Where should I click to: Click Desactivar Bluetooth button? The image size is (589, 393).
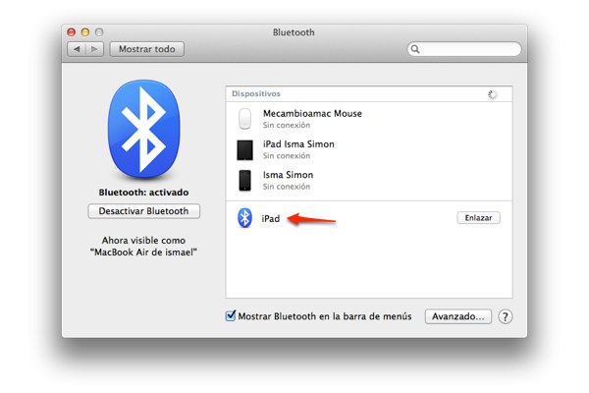pyautogui.click(x=144, y=211)
